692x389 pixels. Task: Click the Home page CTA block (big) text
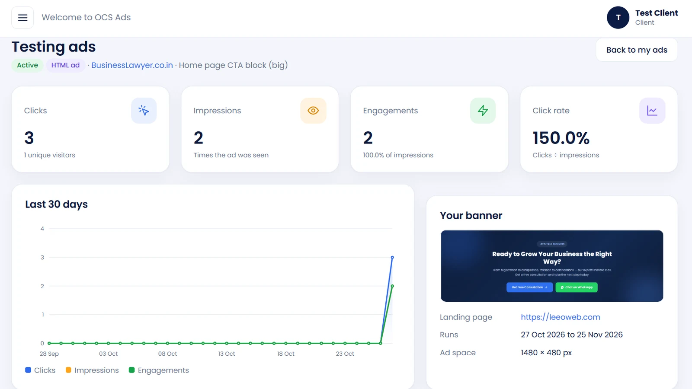point(233,65)
